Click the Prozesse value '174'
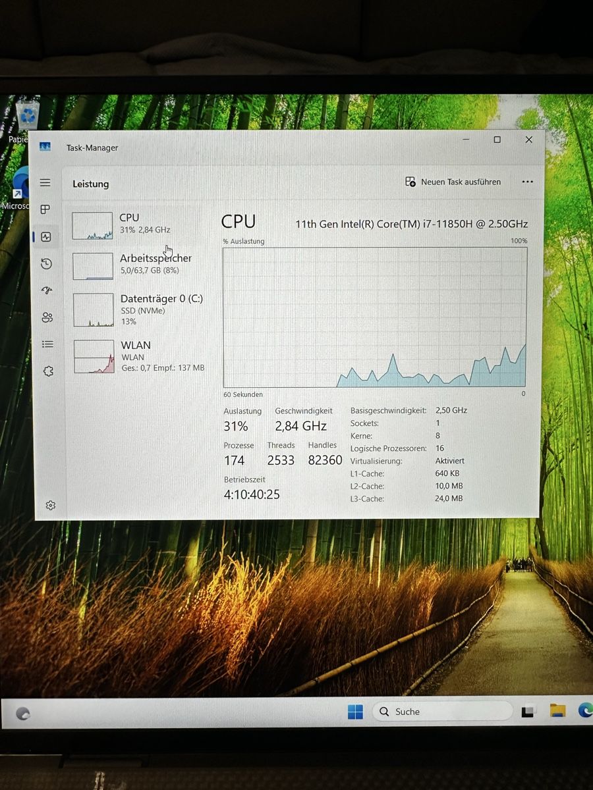 pos(234,460)
